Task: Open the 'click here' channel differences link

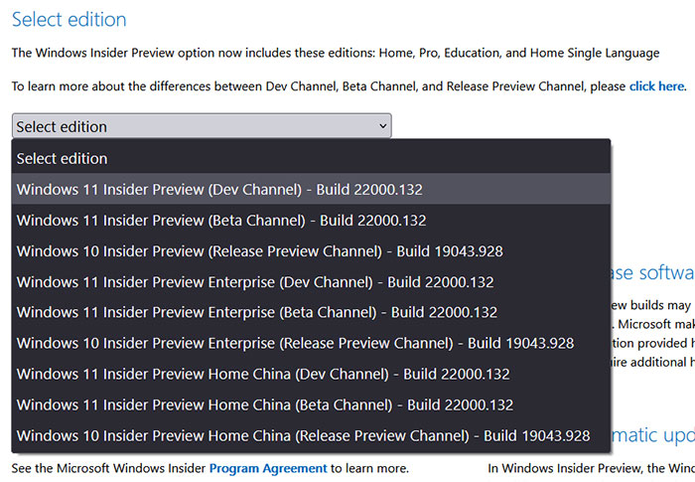Action: [x=657, y=86]
